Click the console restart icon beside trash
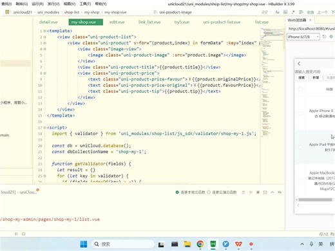Image resolution: width=335 pixels, height=251 pixels. coord(251,192)
